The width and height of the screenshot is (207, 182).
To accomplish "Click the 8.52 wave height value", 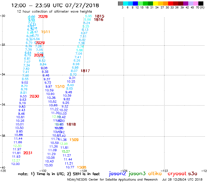I will pos(42,61).
